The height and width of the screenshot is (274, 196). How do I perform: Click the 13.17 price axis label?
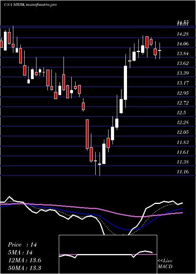183,83
